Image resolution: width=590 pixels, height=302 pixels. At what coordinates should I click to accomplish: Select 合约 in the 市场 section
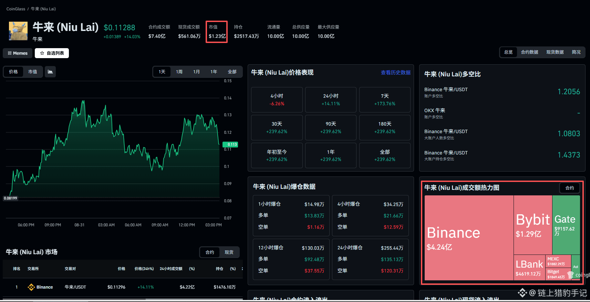coord(210,252)
